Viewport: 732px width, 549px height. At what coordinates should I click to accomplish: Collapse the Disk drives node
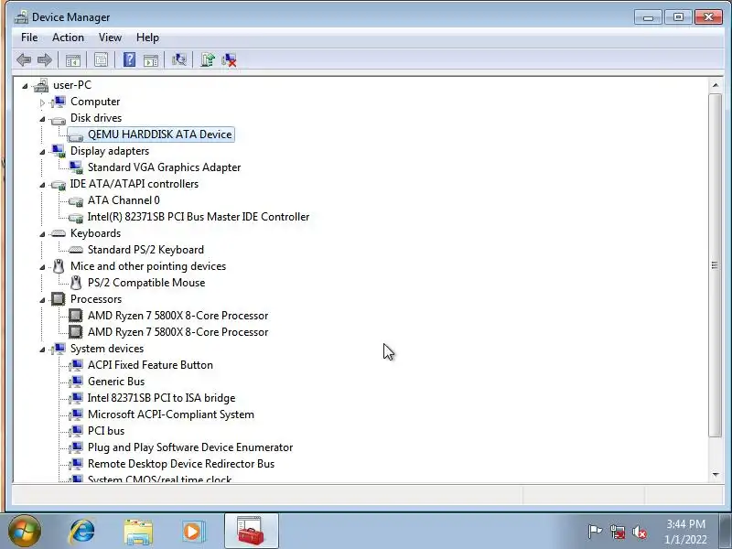click(42, 119)
